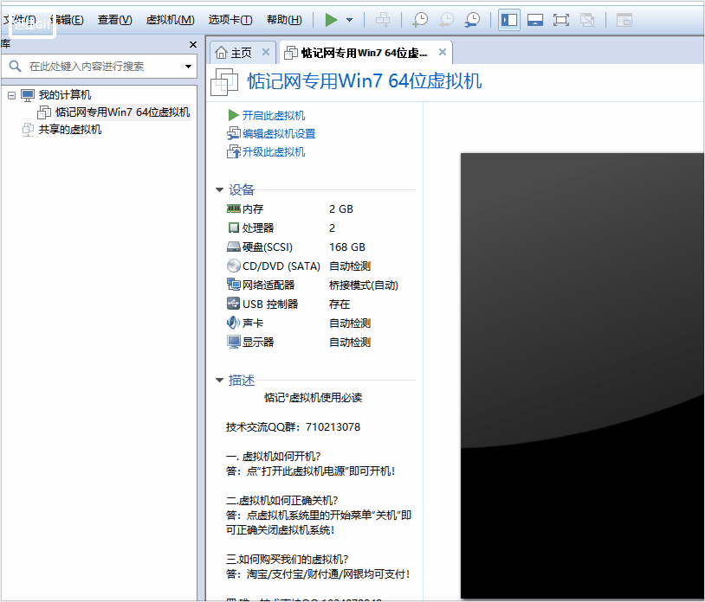Screen dimensions: 705x602
Task: Click the 2 GB memory value
Action: pos(341,209)
